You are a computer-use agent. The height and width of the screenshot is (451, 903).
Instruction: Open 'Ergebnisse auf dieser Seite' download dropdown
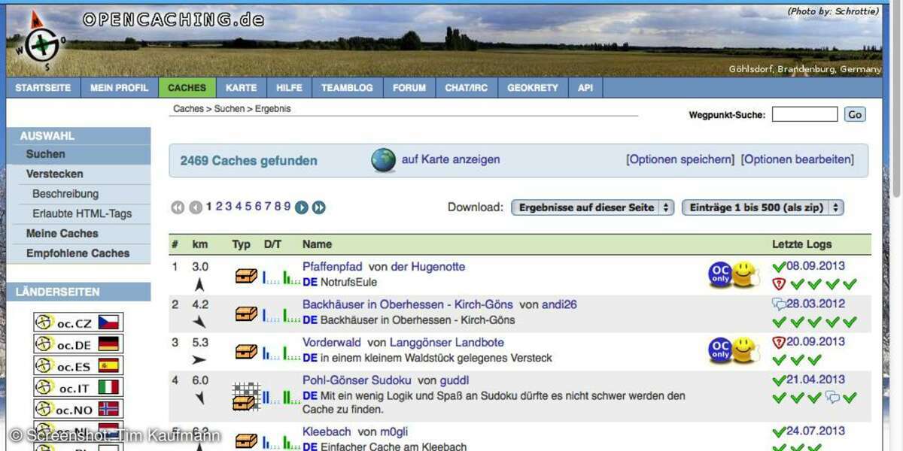coord(591,207)
